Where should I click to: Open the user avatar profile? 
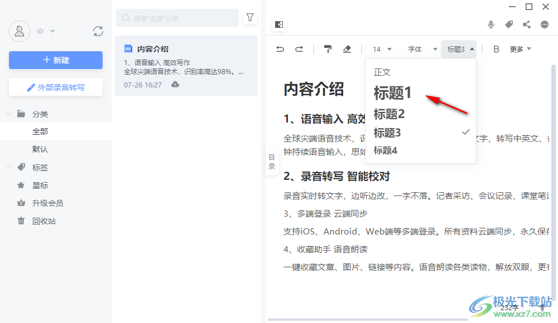pos(19,31)
